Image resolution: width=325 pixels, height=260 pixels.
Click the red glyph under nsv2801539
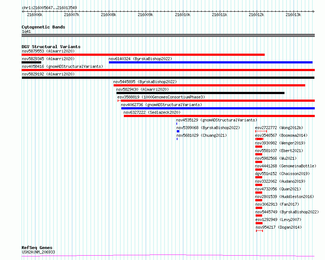(x=259, y=200)
